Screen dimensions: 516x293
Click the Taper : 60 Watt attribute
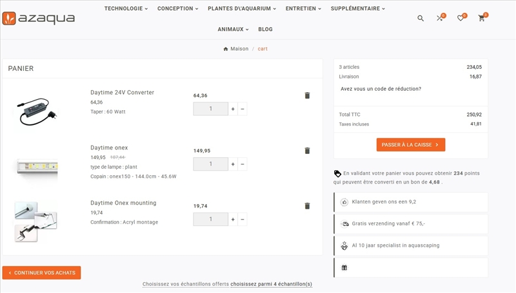pyautogui.click(x=108, y=111)
